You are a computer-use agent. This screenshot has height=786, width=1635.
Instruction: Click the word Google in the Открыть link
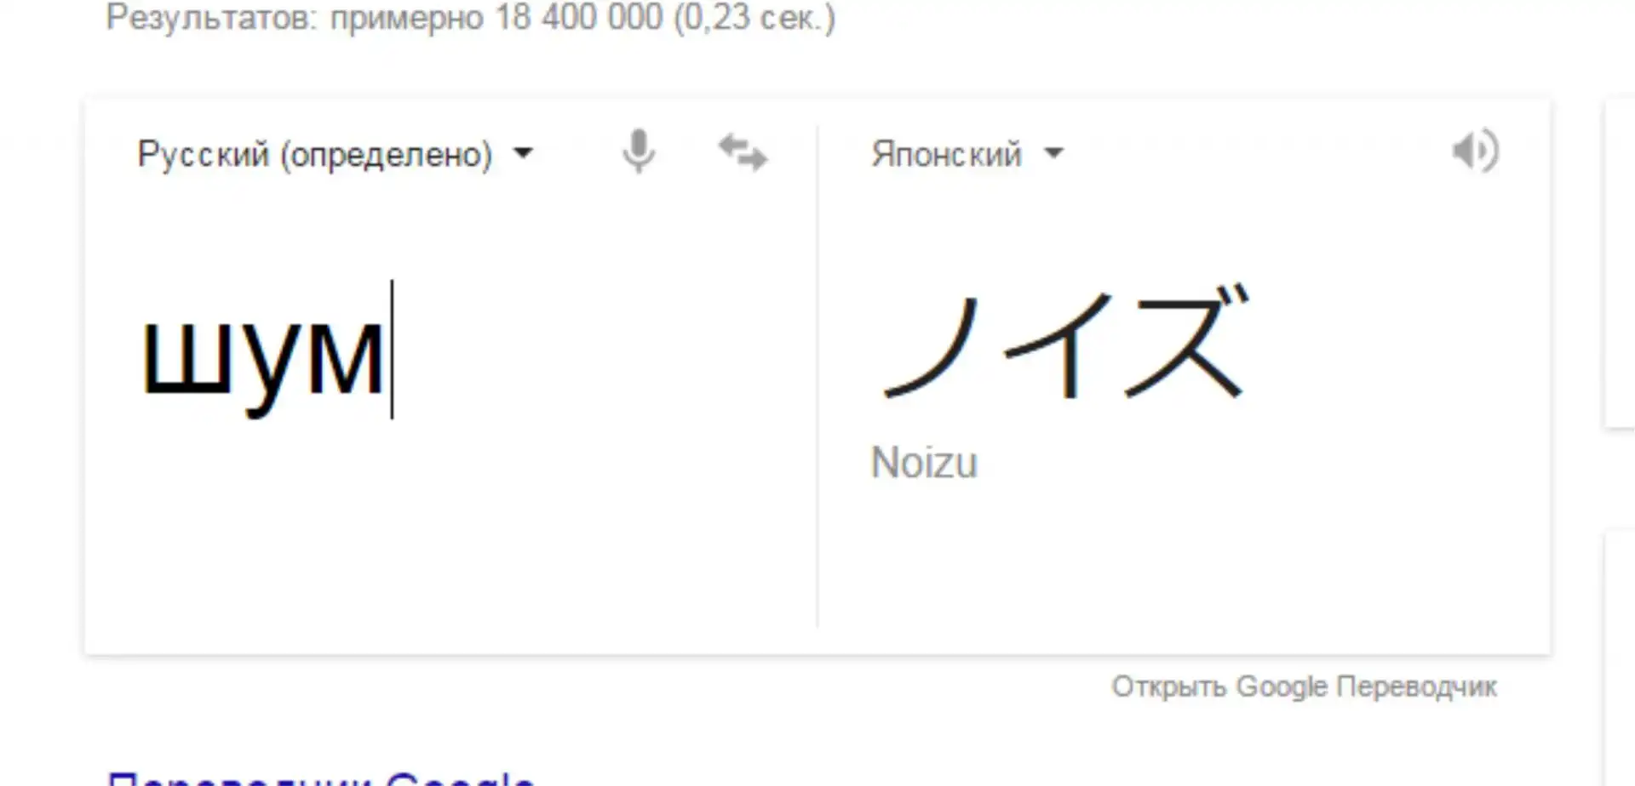1282,686
